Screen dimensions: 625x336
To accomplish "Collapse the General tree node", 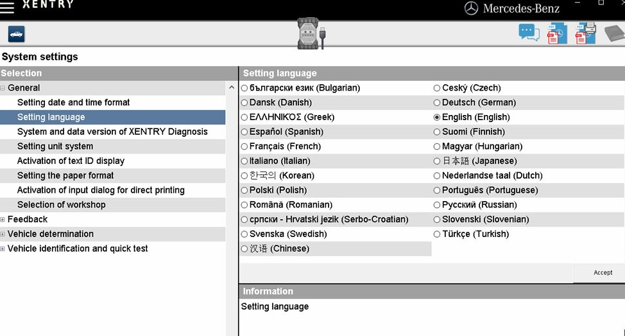I will click(x=3, y=88).
